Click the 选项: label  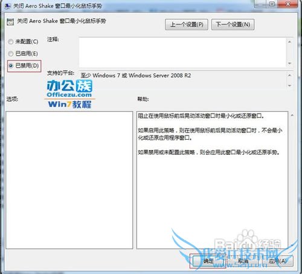click(12, 99)
